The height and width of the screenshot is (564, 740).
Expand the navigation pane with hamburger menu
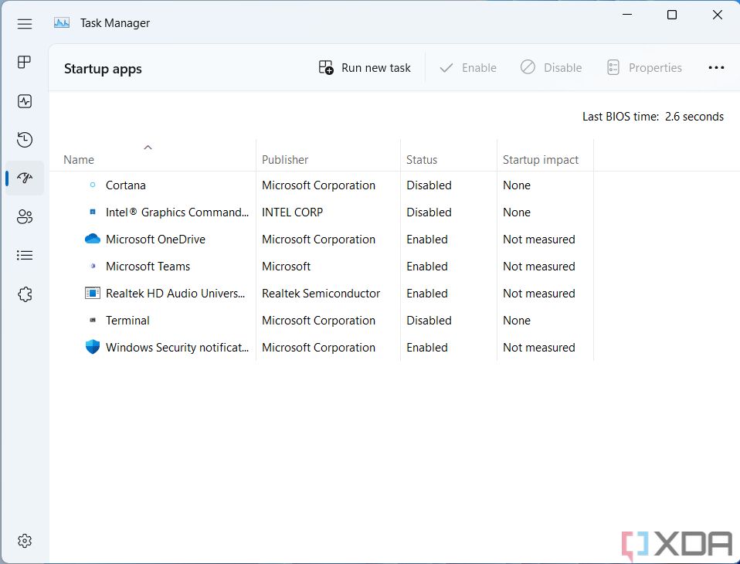click(24, 23)
